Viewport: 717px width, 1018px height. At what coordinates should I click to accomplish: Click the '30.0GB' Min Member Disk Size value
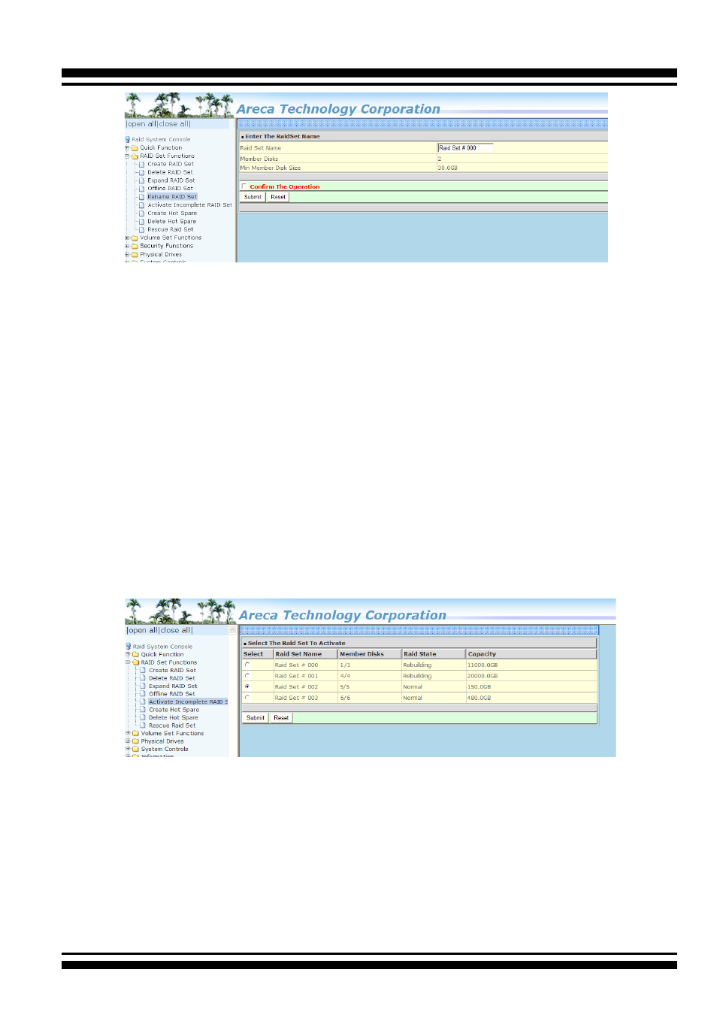coord(448,168)
